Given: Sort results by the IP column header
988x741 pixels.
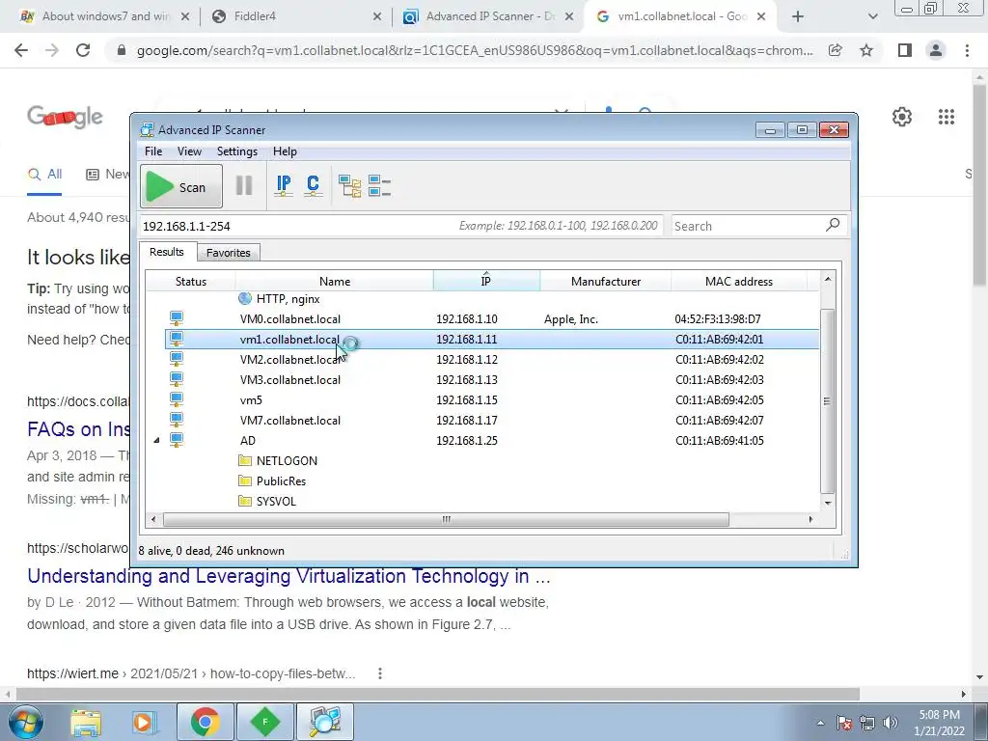Looking at the screenshot, I should 486,282.
